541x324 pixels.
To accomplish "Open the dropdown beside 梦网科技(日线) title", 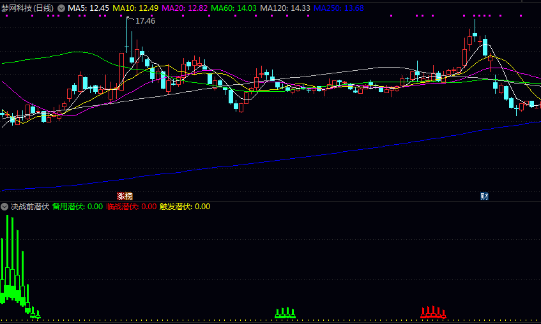I will pos(61,8).
